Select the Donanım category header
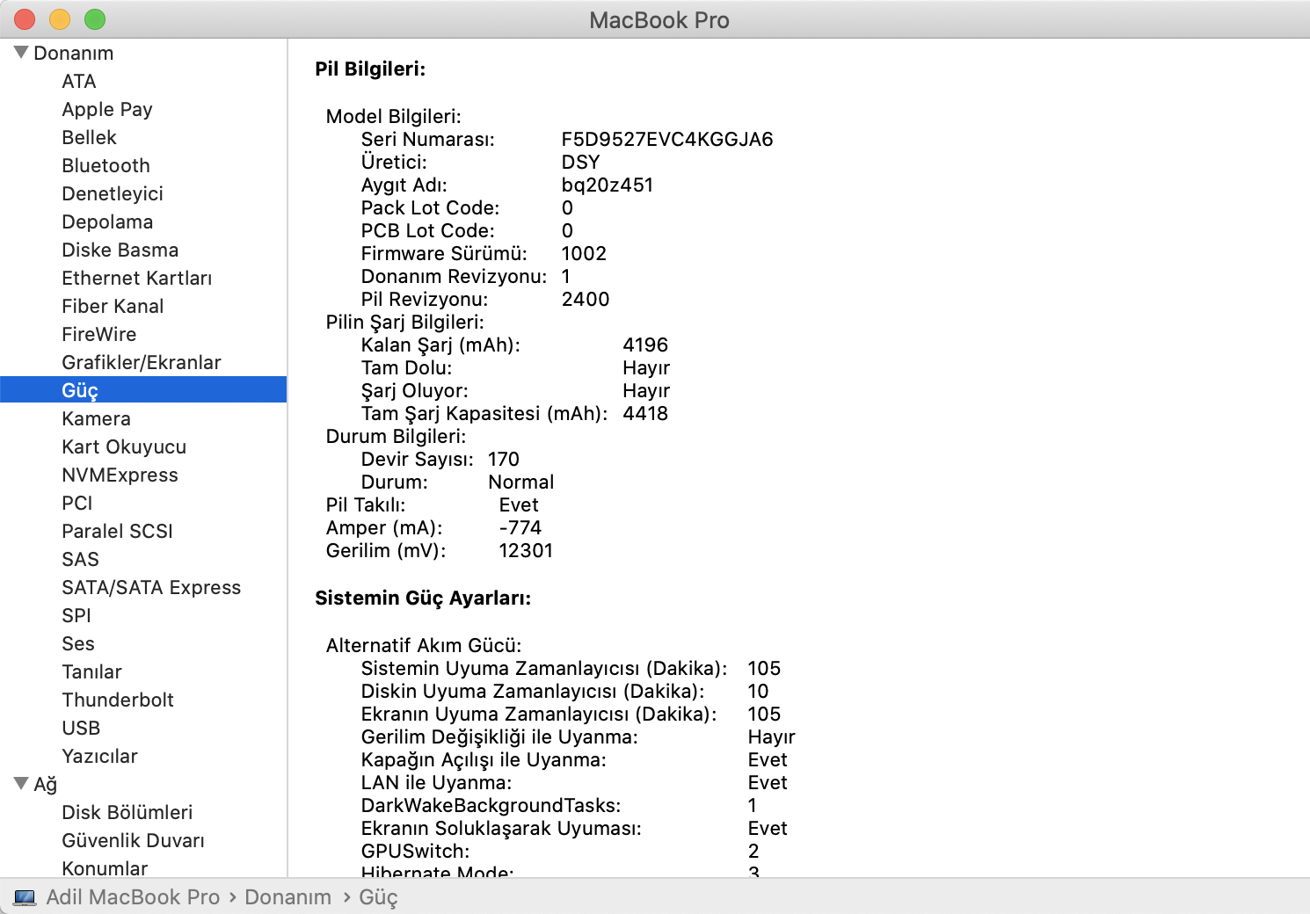The image size is (1310, 914). point(74,54)
